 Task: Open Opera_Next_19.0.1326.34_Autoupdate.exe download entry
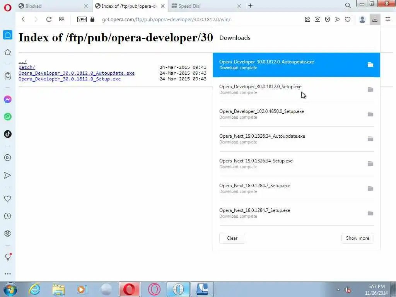[296, 139]
